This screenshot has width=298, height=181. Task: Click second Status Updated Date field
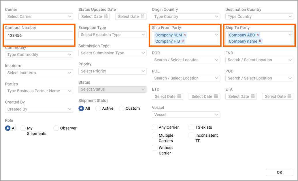[131, 16]
